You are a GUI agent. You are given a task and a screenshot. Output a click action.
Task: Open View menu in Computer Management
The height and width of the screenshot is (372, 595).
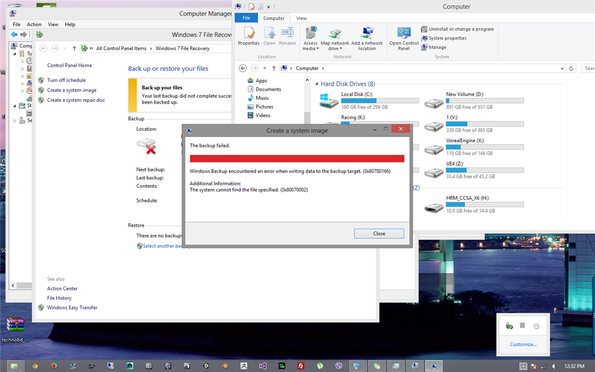pyautogui.click(x=53, y=24)
